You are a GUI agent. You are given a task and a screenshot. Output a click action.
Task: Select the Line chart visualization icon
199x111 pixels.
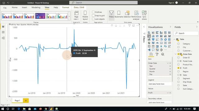(149, 36)
